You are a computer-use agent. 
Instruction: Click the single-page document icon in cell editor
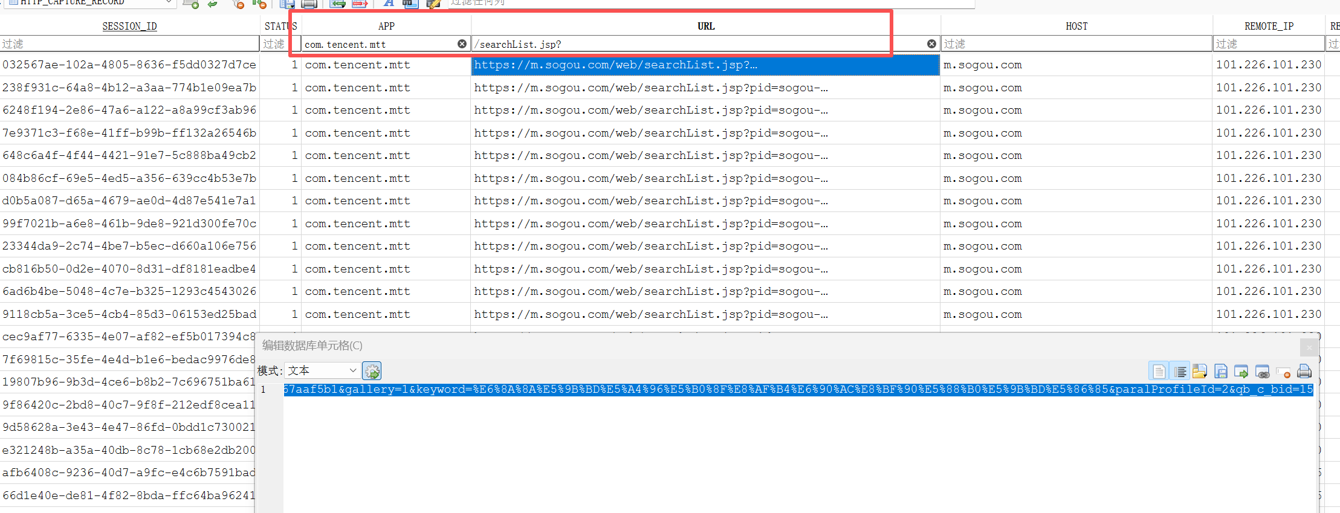(x=1159, y=371)
